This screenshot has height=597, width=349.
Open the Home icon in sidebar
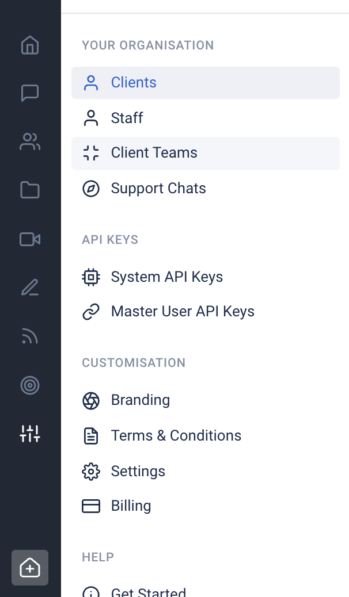pos(30,45)
